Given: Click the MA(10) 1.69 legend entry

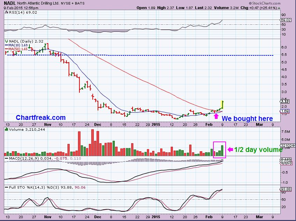Looking at the screenshot, I should coord(16,45).
